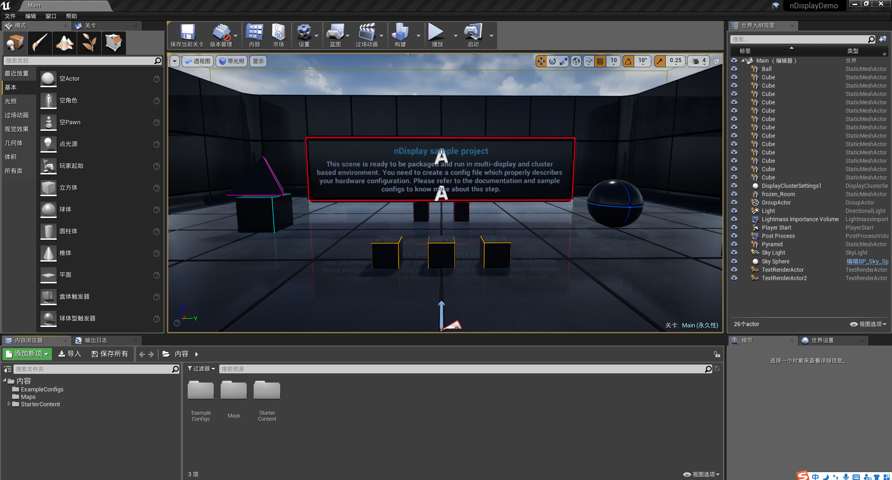The image size is (892, 480).
Task: Switch to Foliage mode icon
Action: click(89, 43)
